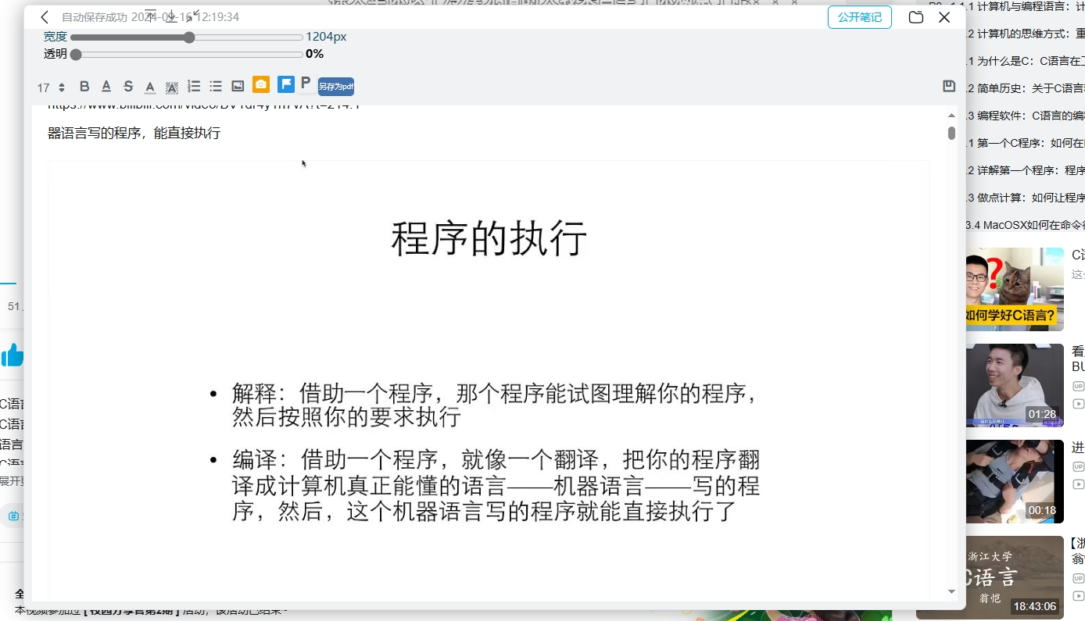The height and width of the screenshot is (621, 1085).
Task: Click the 公开笔记 button
Action: tap(860, 17)
